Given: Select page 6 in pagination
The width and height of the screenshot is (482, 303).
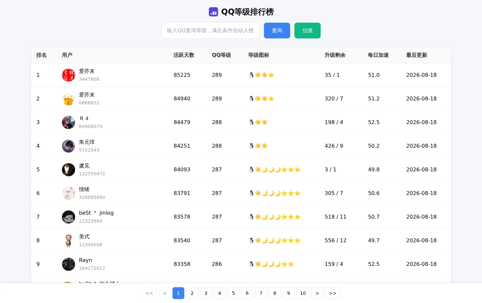Looking at the screenshot, I should (247, 293).
